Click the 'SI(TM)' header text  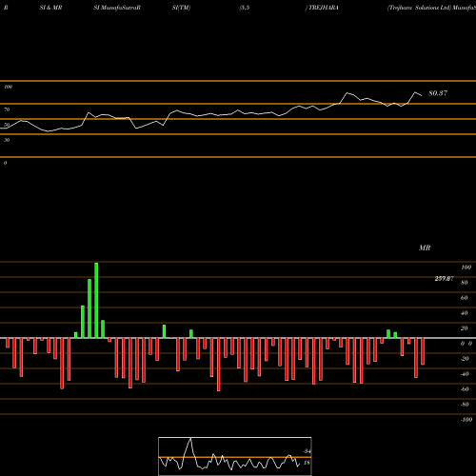pos(181,8)
